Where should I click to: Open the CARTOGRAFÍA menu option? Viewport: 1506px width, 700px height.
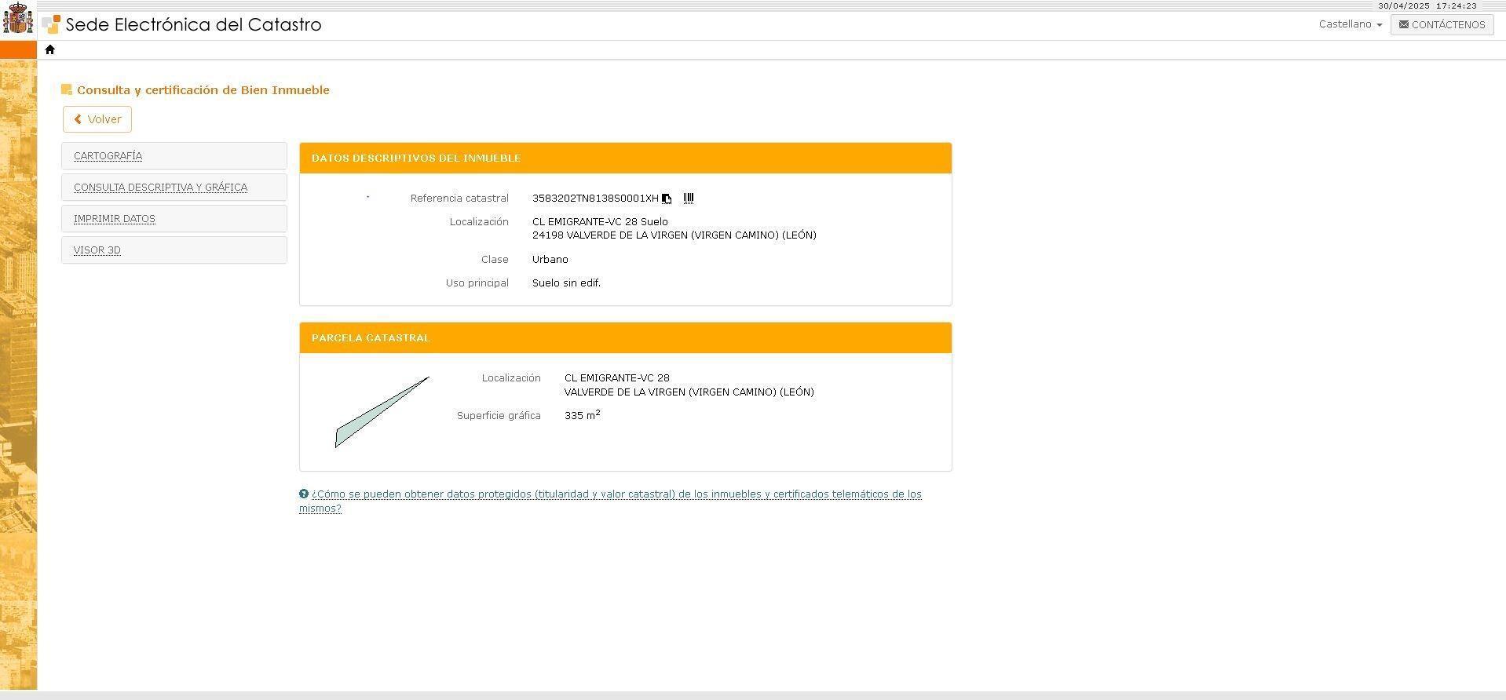tap(108, 156)
